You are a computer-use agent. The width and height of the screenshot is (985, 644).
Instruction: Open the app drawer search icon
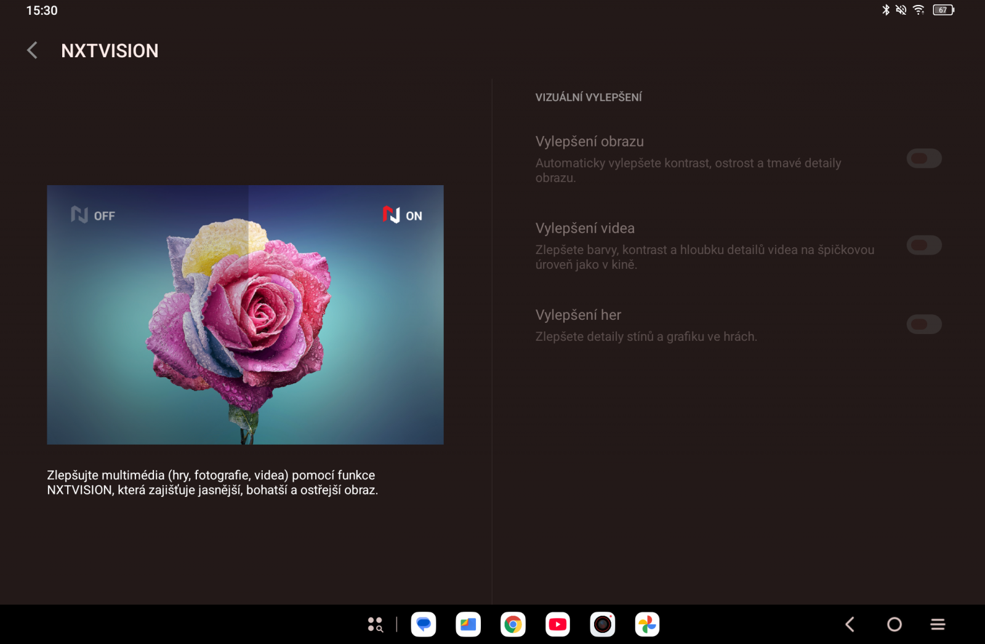click(x=376, y=624)
